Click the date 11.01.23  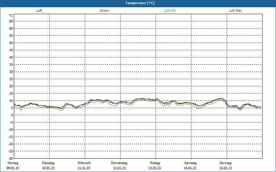84,168
